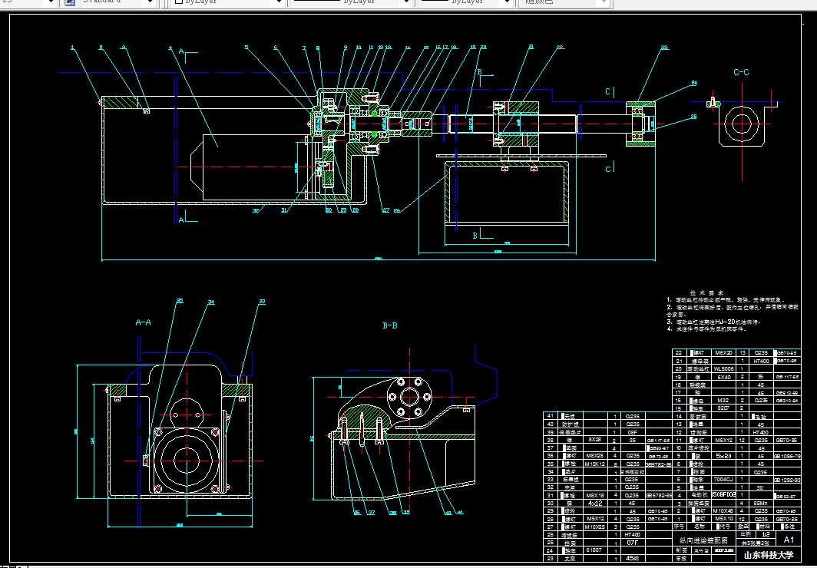Select the 1:2 scale value
Viewport: 817px width, 568px height.
tap(766, 535)
